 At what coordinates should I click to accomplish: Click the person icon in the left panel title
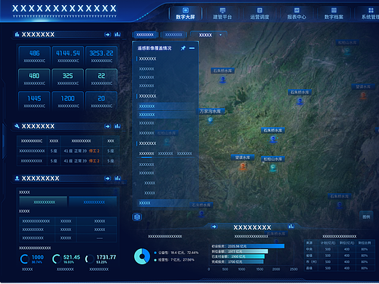tap(17, 178)
